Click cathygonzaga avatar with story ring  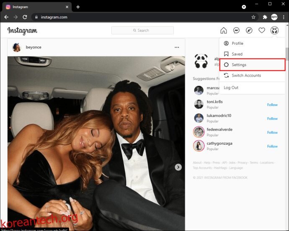pyautogui.click(x=199, y=146)
